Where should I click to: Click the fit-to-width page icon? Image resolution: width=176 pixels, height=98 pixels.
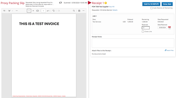(38, 11)
